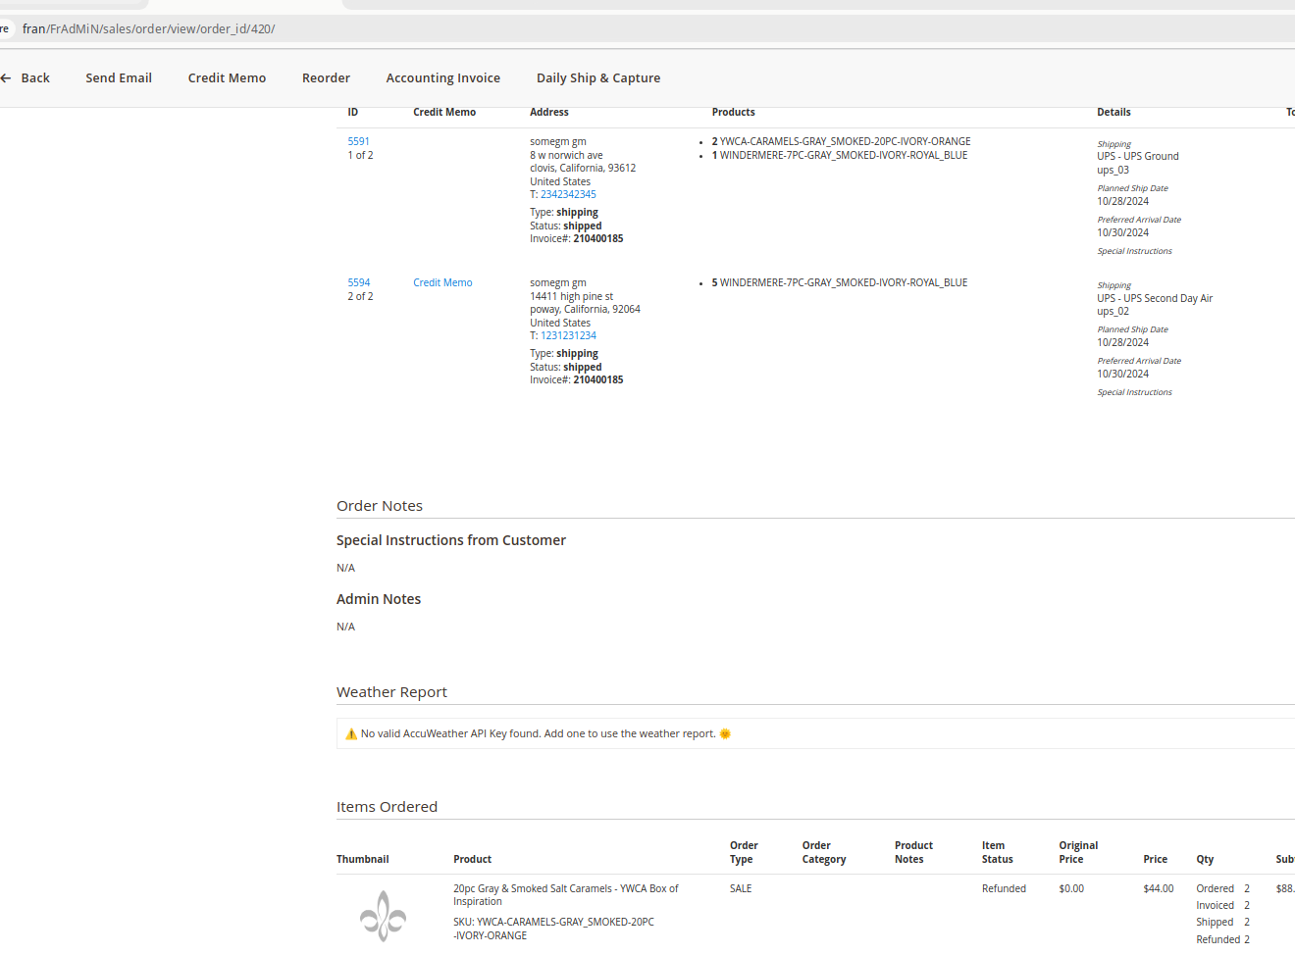This screenshot has width=1295, height=955.
Task: Open the Accounting Invoice action
Action: pos(442,78)
